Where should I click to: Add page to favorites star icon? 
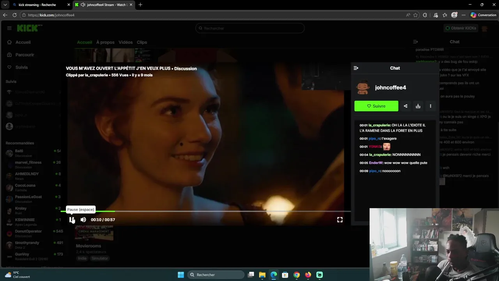[x=416, y=15]
